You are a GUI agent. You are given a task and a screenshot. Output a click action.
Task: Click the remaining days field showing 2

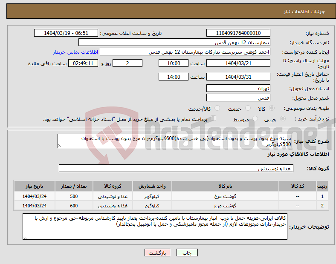(x=127, y=63)
